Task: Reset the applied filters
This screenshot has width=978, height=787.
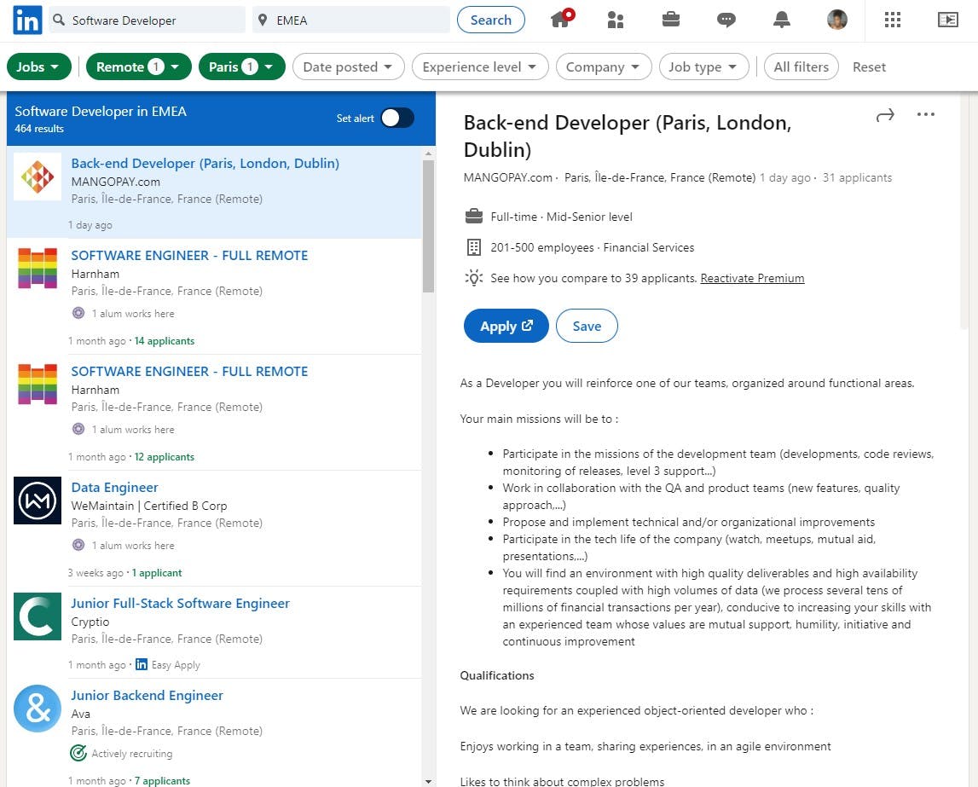Action: point(869,67)
